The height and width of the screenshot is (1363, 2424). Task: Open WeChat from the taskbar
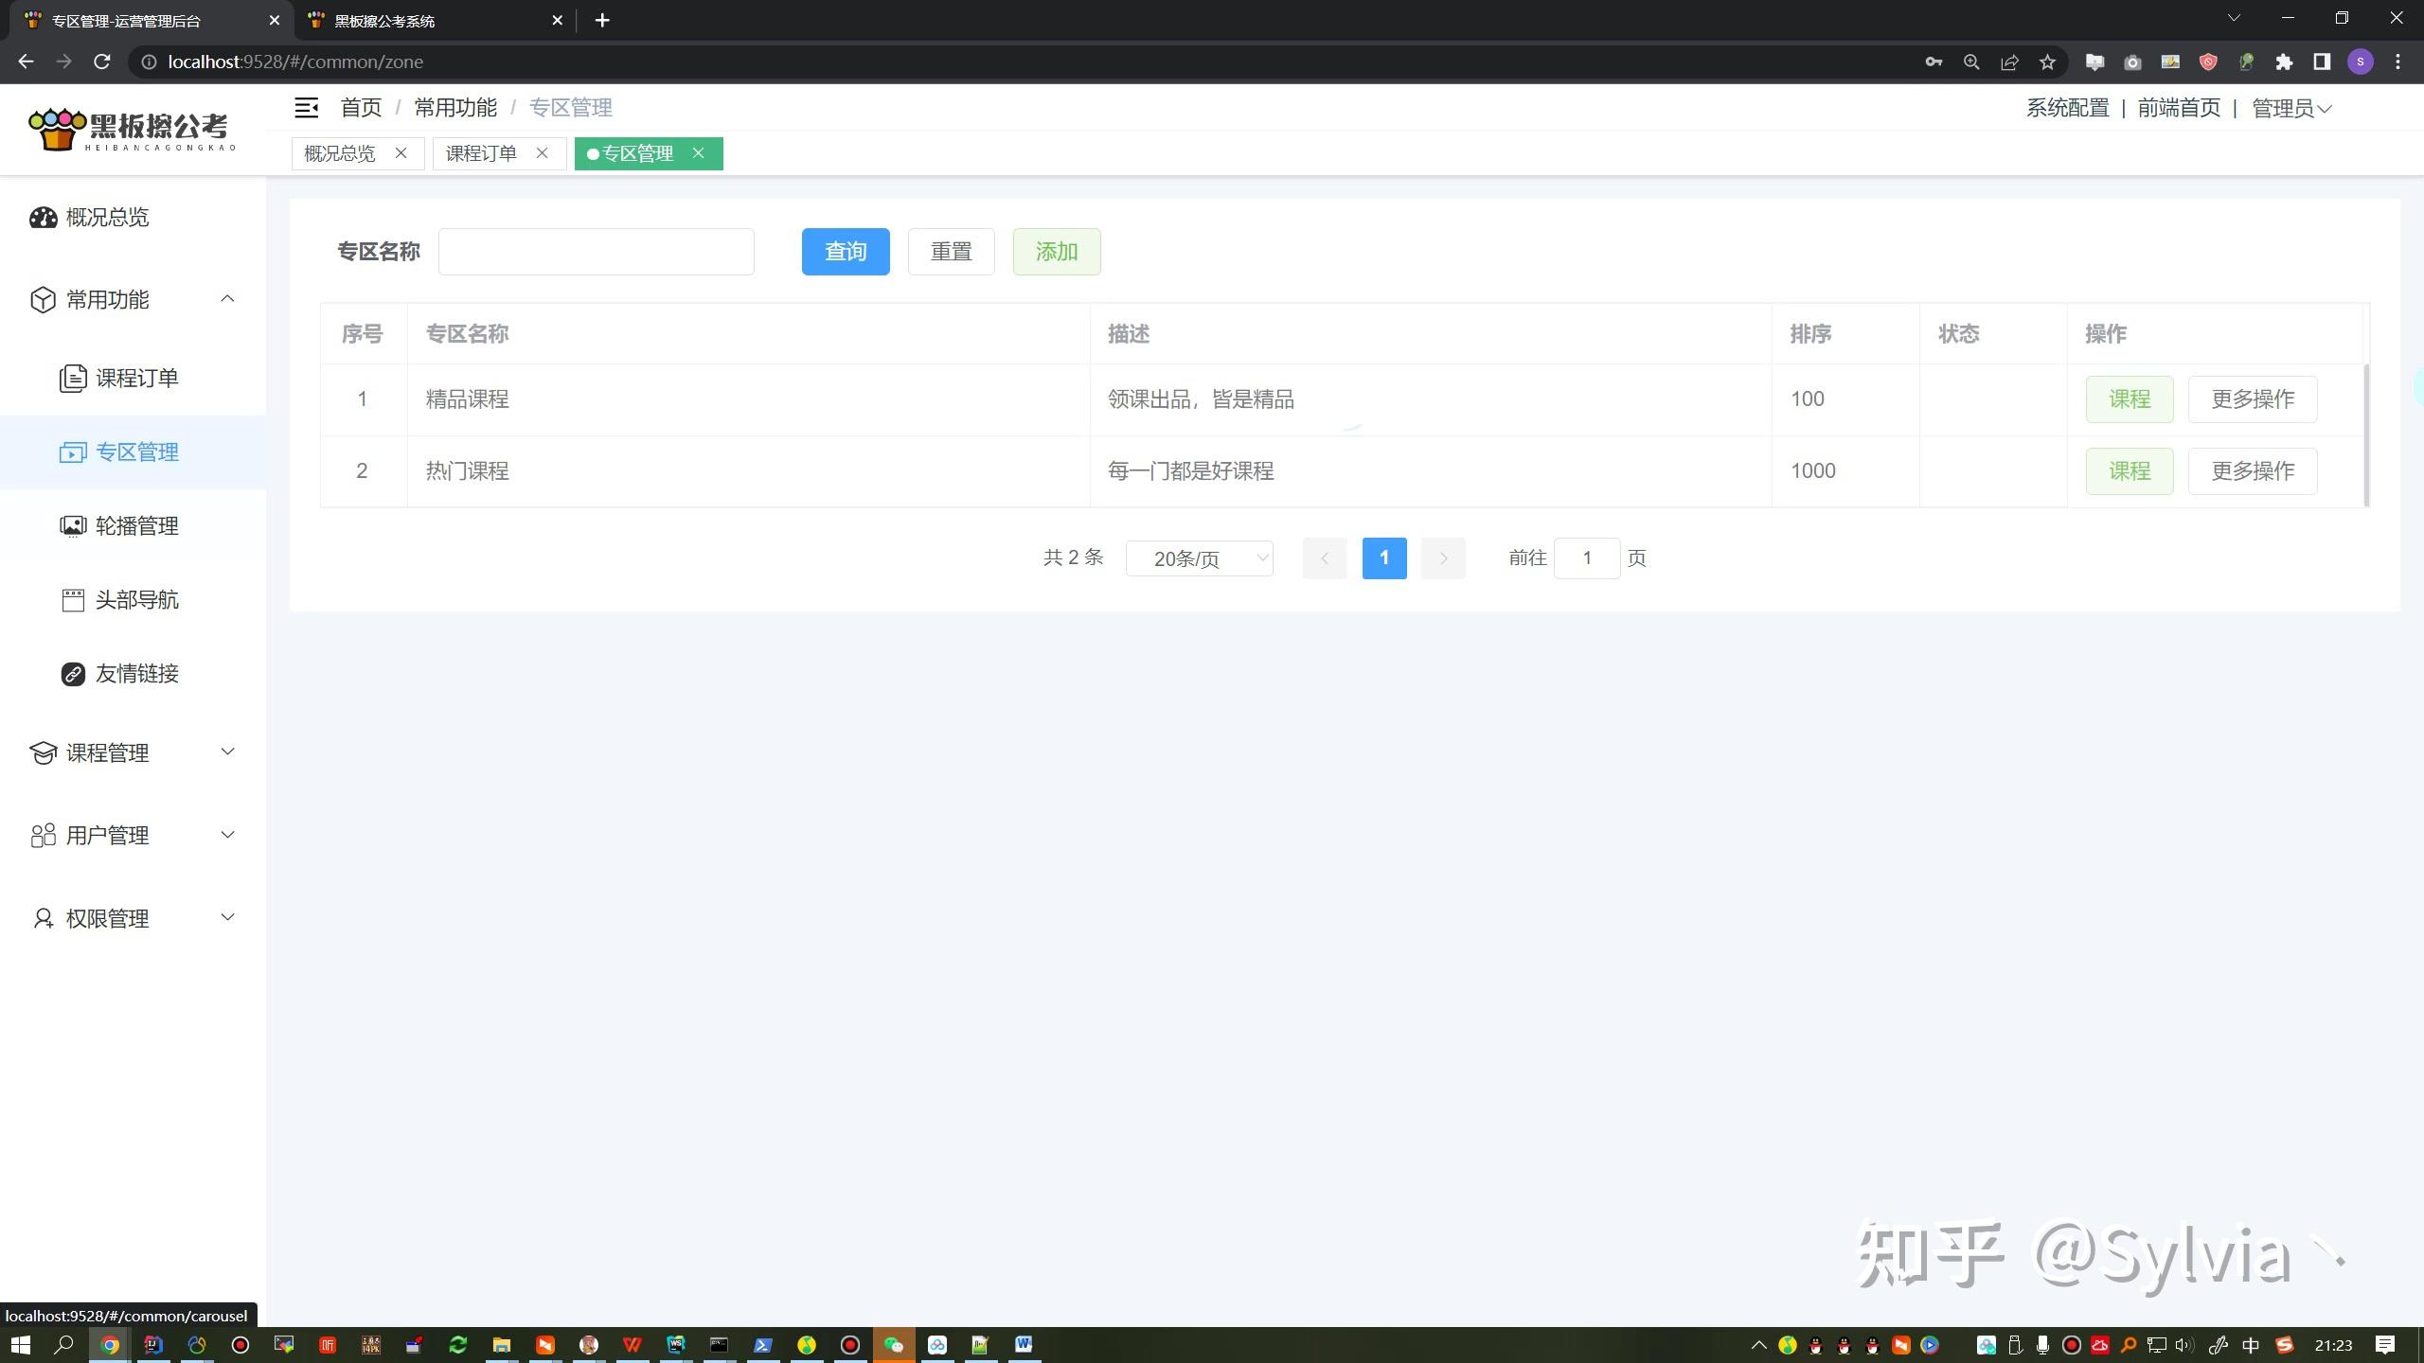pos(893,1344)
